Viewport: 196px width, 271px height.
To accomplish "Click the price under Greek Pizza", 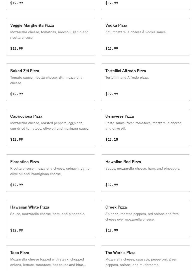I will pyautogui.click(x=112, y=230).
